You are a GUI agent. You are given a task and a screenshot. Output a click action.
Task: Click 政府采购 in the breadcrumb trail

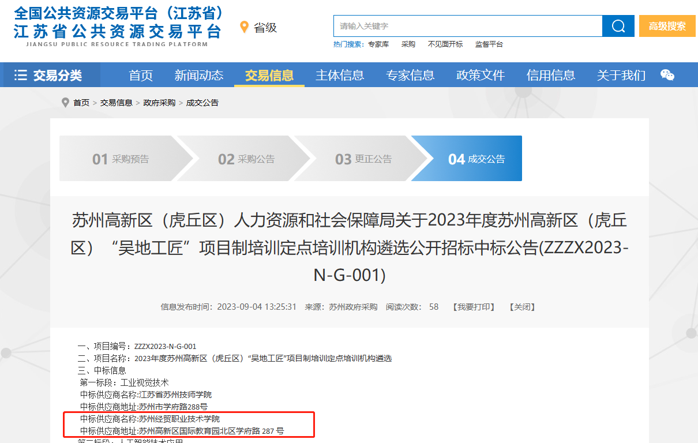click(x=160, y=103)
